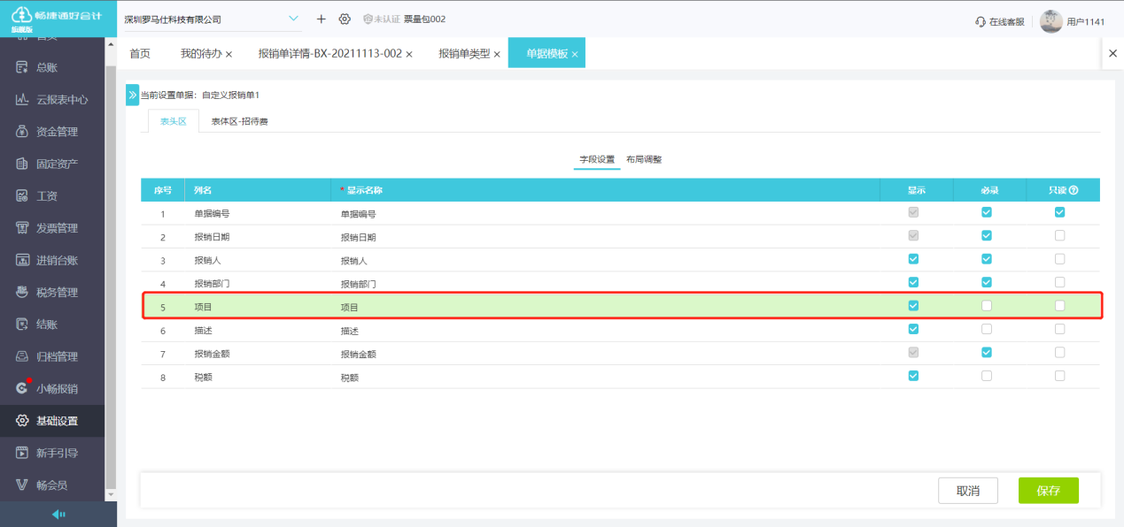Viewport: 1124px width, 527px height.
Task: Open online customer service headset icon
Action: 981,21
